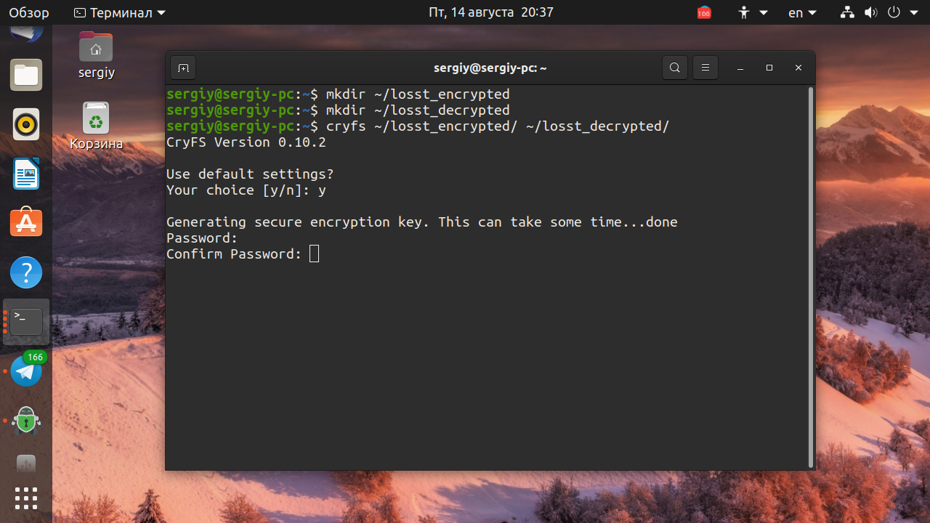Viewport: 930px width, 523px height.
Task: Open the Терминал application menu
Action: pos(120,12)
